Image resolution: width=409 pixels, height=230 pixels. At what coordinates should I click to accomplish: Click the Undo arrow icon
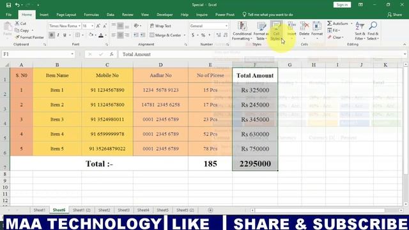click(x=17, y=5)
